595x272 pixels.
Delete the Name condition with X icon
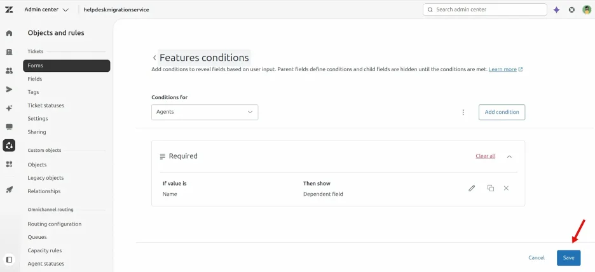click(506, 188)
